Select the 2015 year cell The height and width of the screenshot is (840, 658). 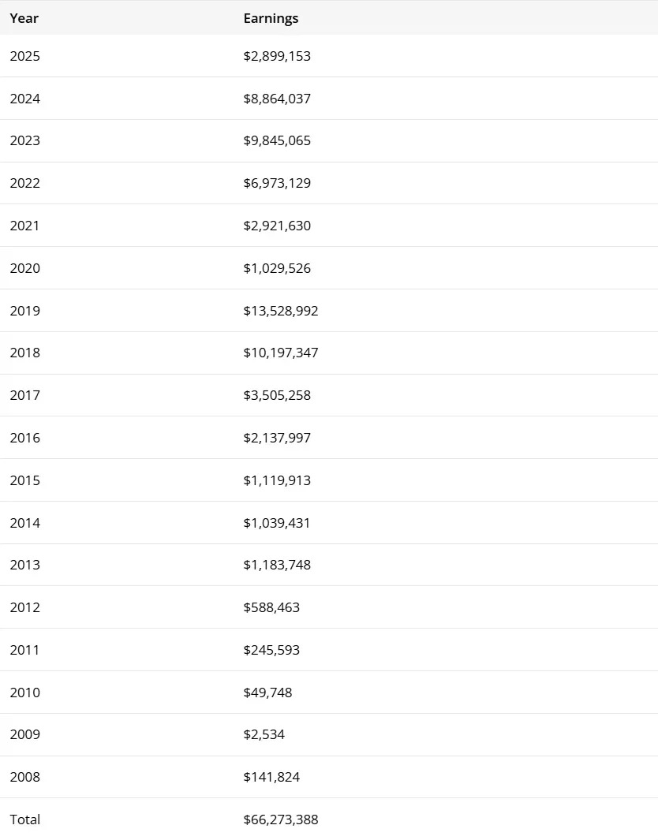pyautogui.click(x=24, y=480)
